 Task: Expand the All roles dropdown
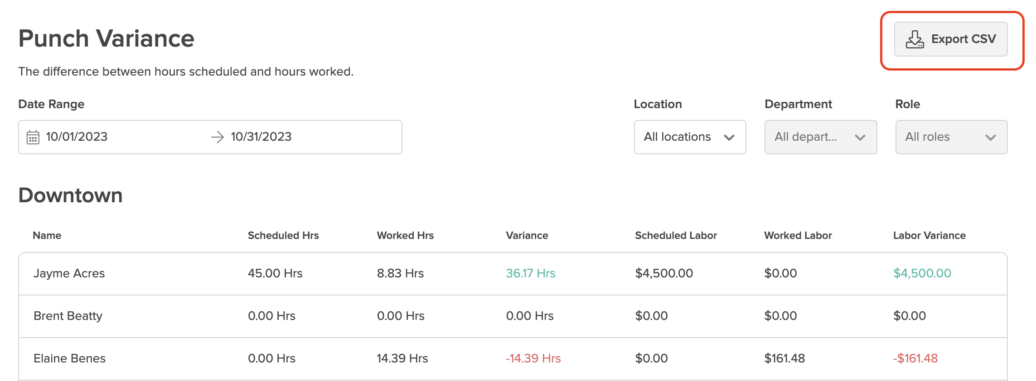coord(951,137)
